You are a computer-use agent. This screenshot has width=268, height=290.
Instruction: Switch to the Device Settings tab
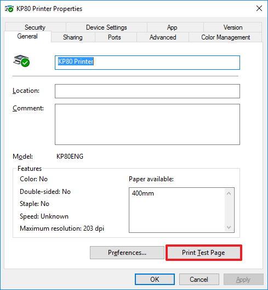pos(106,27)
